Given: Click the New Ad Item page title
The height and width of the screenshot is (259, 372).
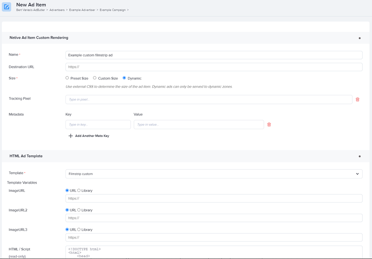Looking at the screenshot, I should click(x=31, y=5).
